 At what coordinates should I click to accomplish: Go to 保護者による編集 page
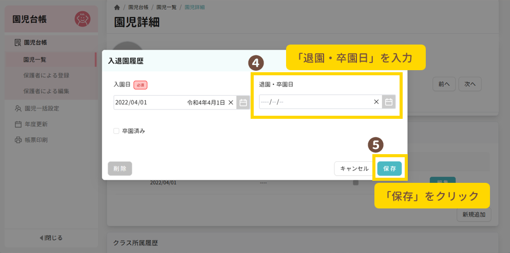(x=46, y=91)
